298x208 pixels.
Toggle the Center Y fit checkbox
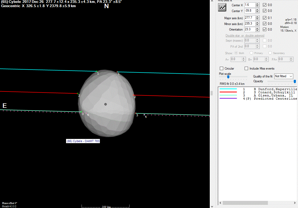pyautogui.click(x=264, y=11)
